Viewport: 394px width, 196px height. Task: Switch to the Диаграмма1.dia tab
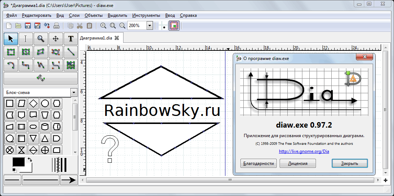(96, 38)
